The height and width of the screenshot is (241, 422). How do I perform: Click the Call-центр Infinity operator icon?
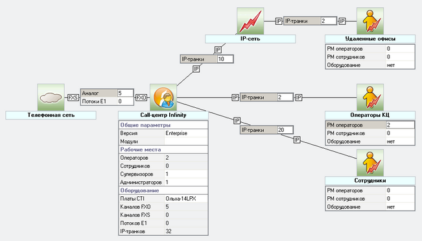coord(163,97)
